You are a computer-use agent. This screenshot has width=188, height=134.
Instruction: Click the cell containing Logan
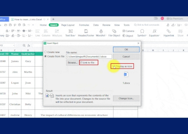click(x=15, y=83)
